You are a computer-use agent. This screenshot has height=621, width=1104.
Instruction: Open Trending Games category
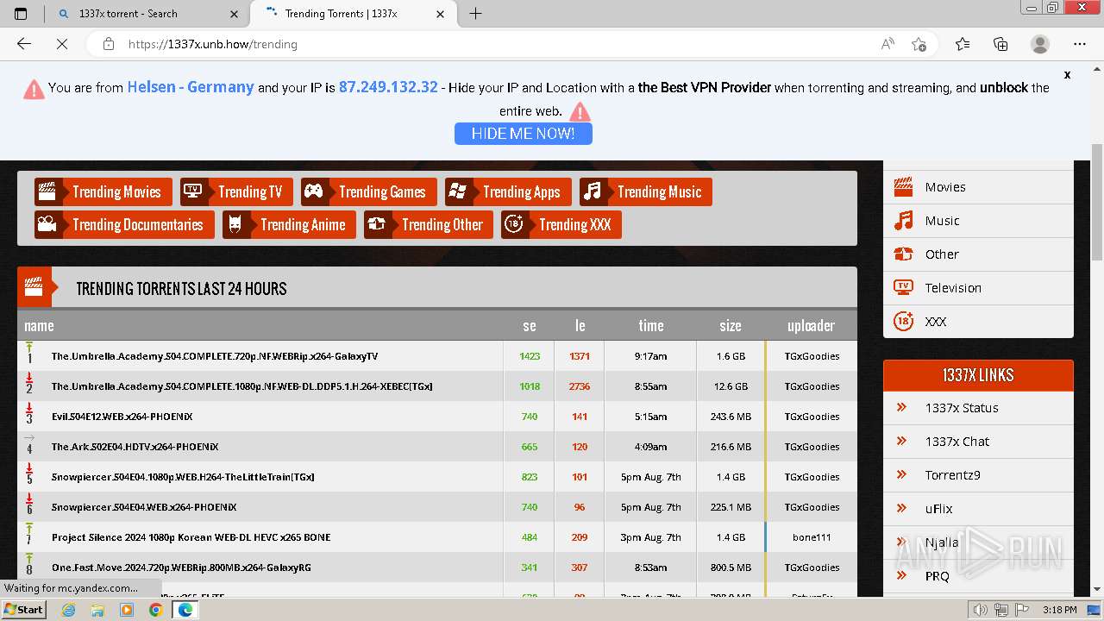[x=369, y=191]
